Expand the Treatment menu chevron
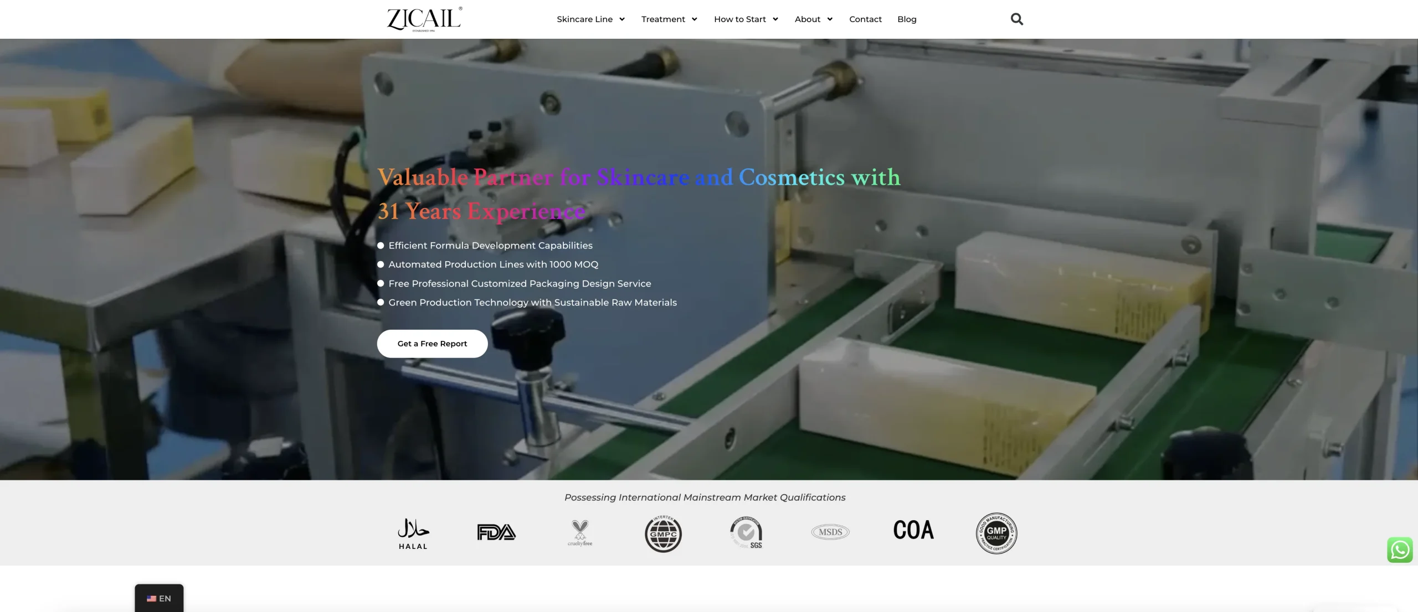Viewport: 1418px width, 612px height. click(x=694, y=19)
